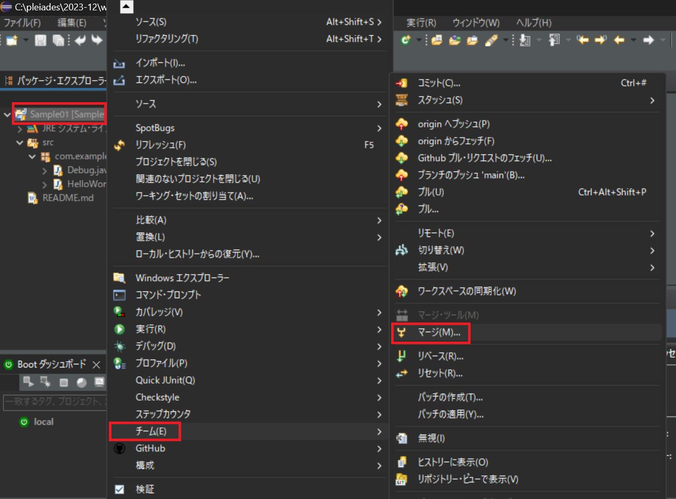Viewport: 676px width, 499px height.
Task: Click the Pull(U) cloud icon
Action: (x=401, y=192)
